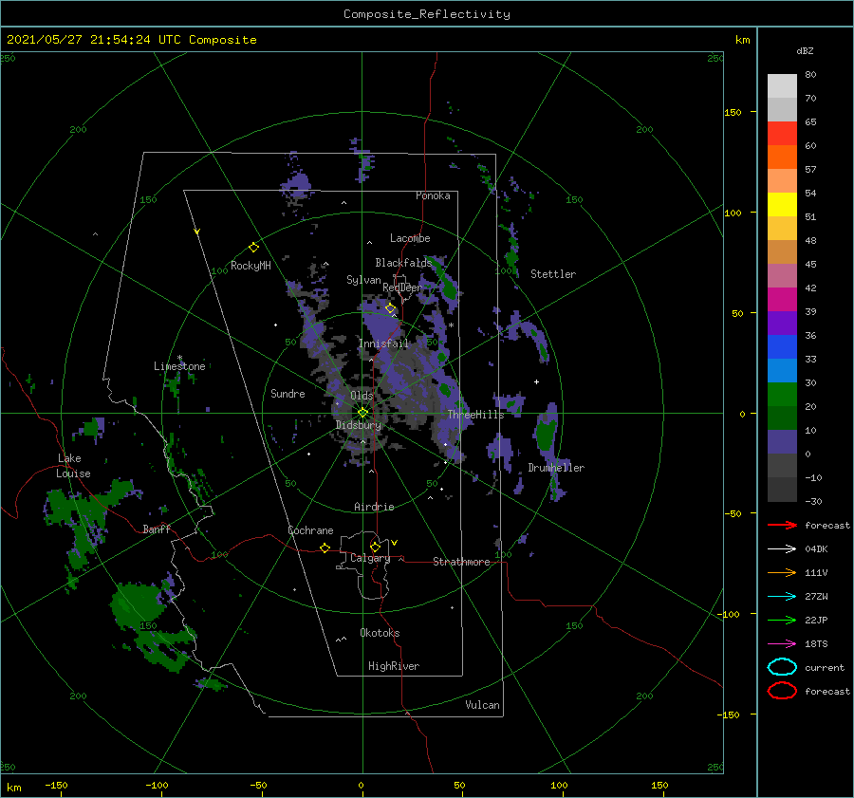The width and height of the screenshot is (854, 798).
Task: Click the Calgary city label
Action: (x=370, y=558)
